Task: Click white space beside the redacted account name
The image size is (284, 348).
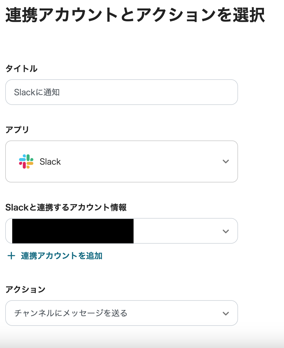Action: point(175,231)
